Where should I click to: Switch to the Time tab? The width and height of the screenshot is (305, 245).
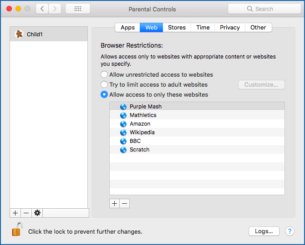tap(203, 28)
